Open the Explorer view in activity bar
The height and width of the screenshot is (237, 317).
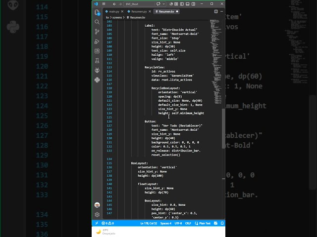pyautogui.click(x=97, y=12)
